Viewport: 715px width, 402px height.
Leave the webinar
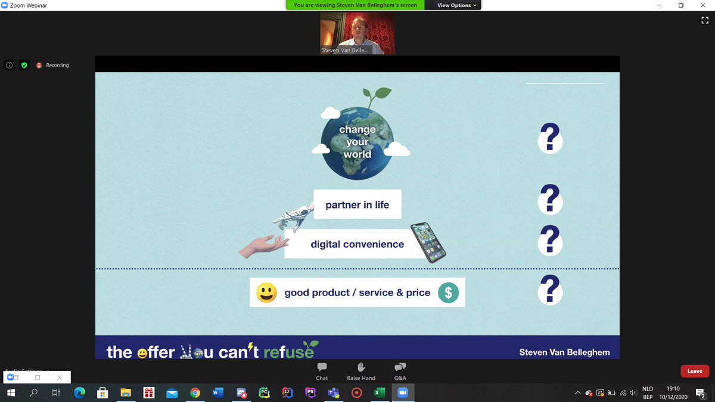695,371
